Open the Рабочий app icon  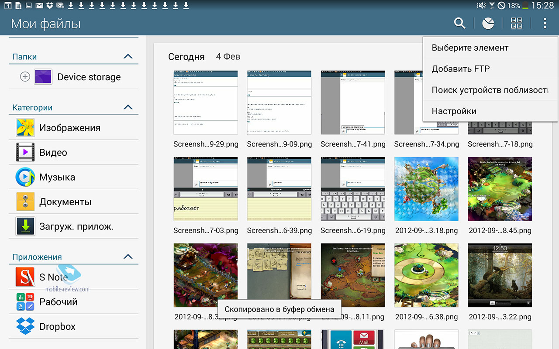[x=25, y=301]
